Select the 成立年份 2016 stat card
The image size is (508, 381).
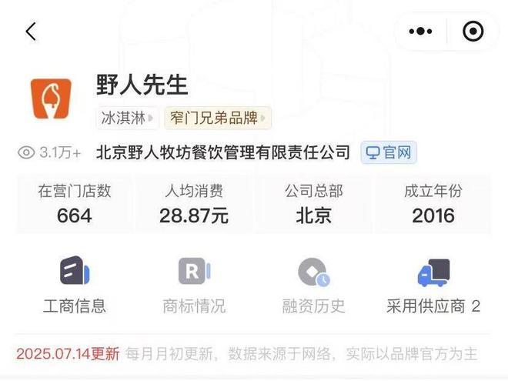click(x=433, y=204)
